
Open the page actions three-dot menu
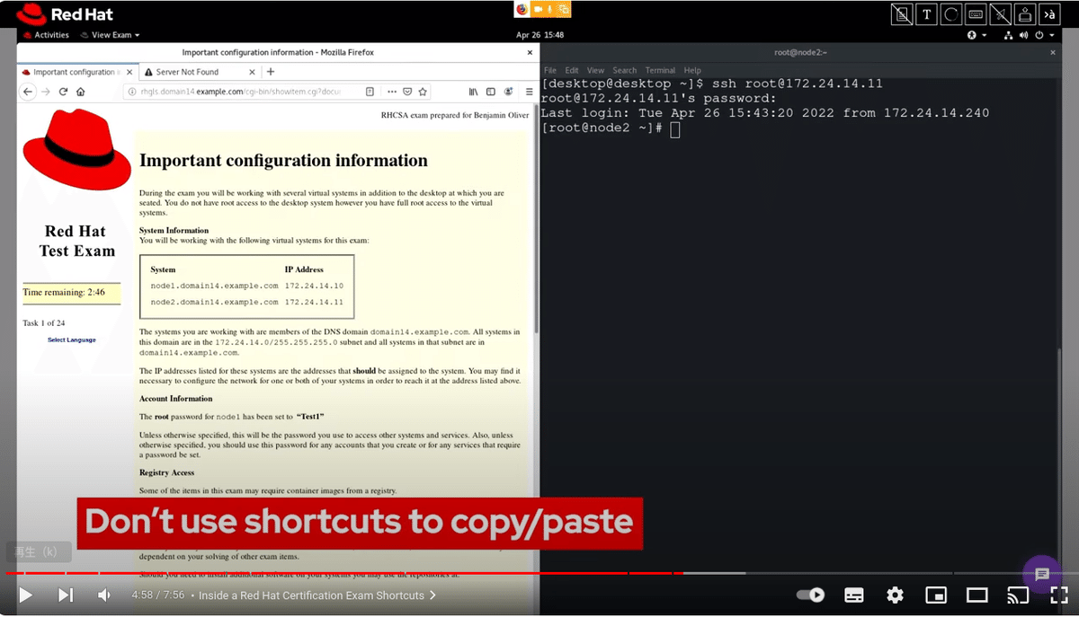point(391,92)
